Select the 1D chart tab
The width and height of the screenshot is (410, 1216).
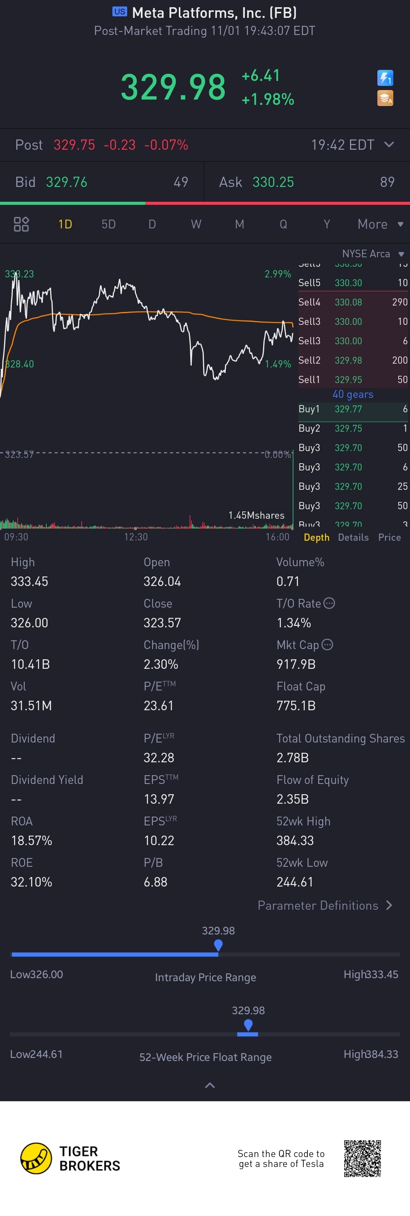[65, 224]
